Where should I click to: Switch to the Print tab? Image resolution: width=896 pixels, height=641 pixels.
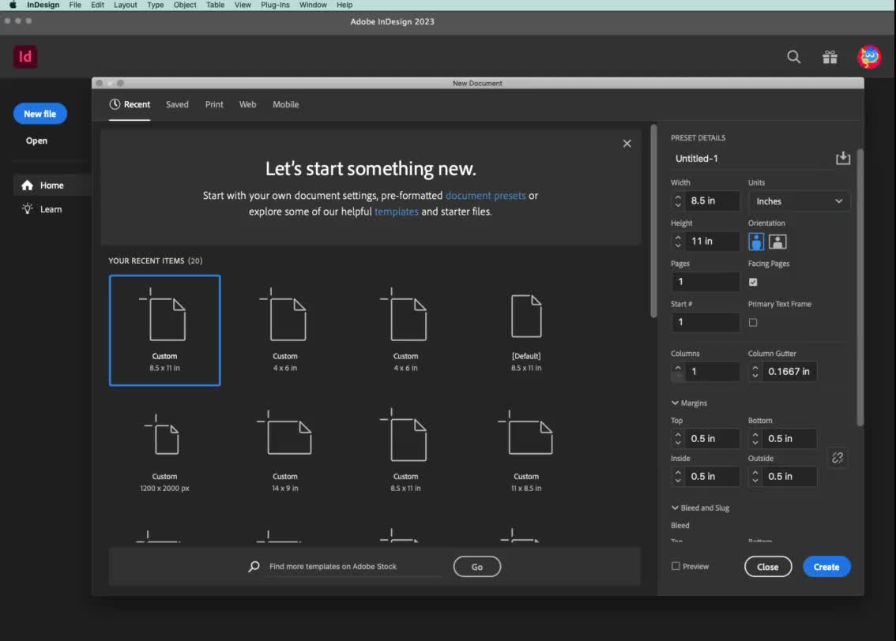[x=213, y=104]
